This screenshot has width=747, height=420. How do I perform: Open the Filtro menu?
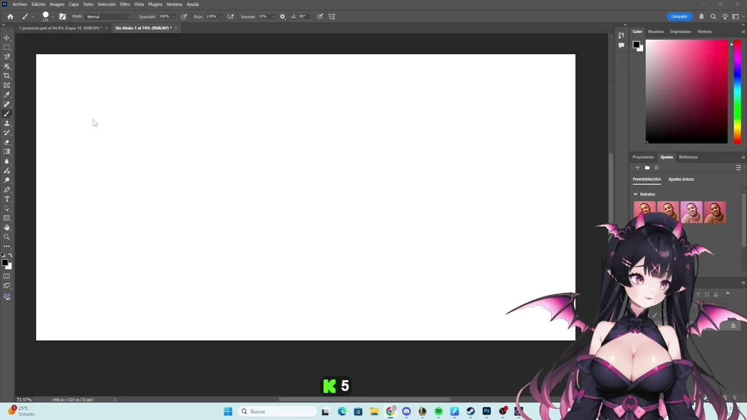coord(125,4)
